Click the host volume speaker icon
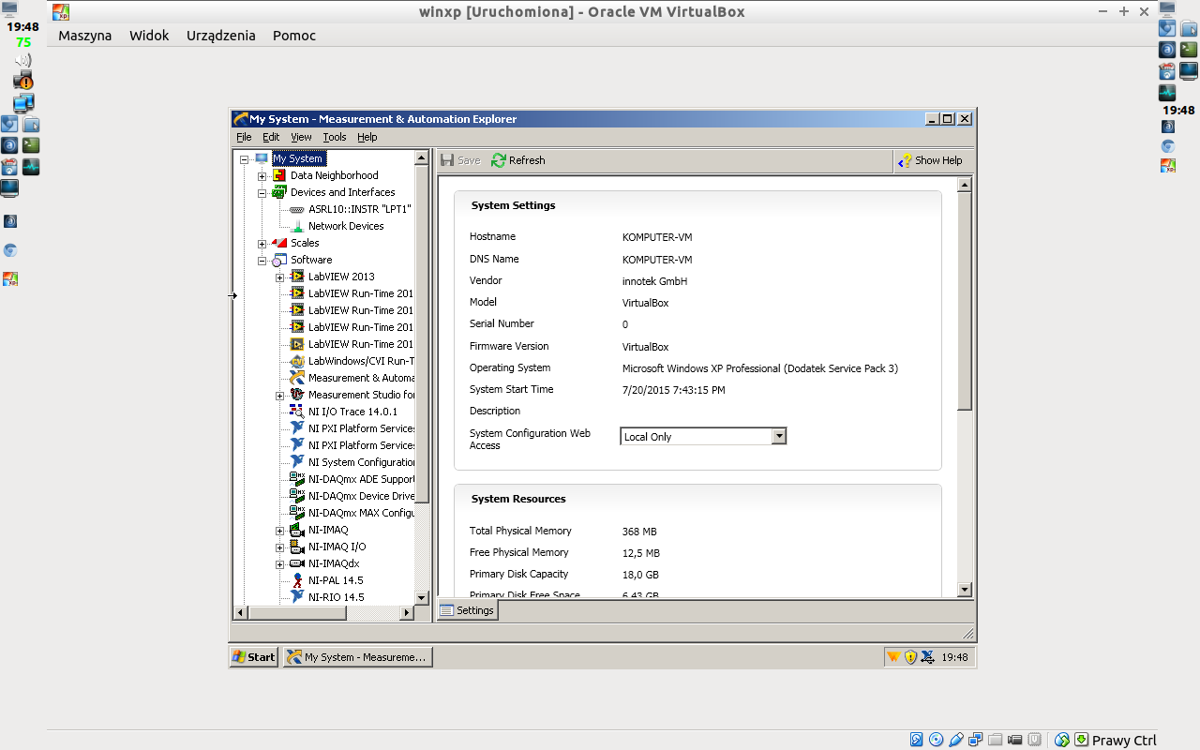1200x750 pixels. (22, 60)
